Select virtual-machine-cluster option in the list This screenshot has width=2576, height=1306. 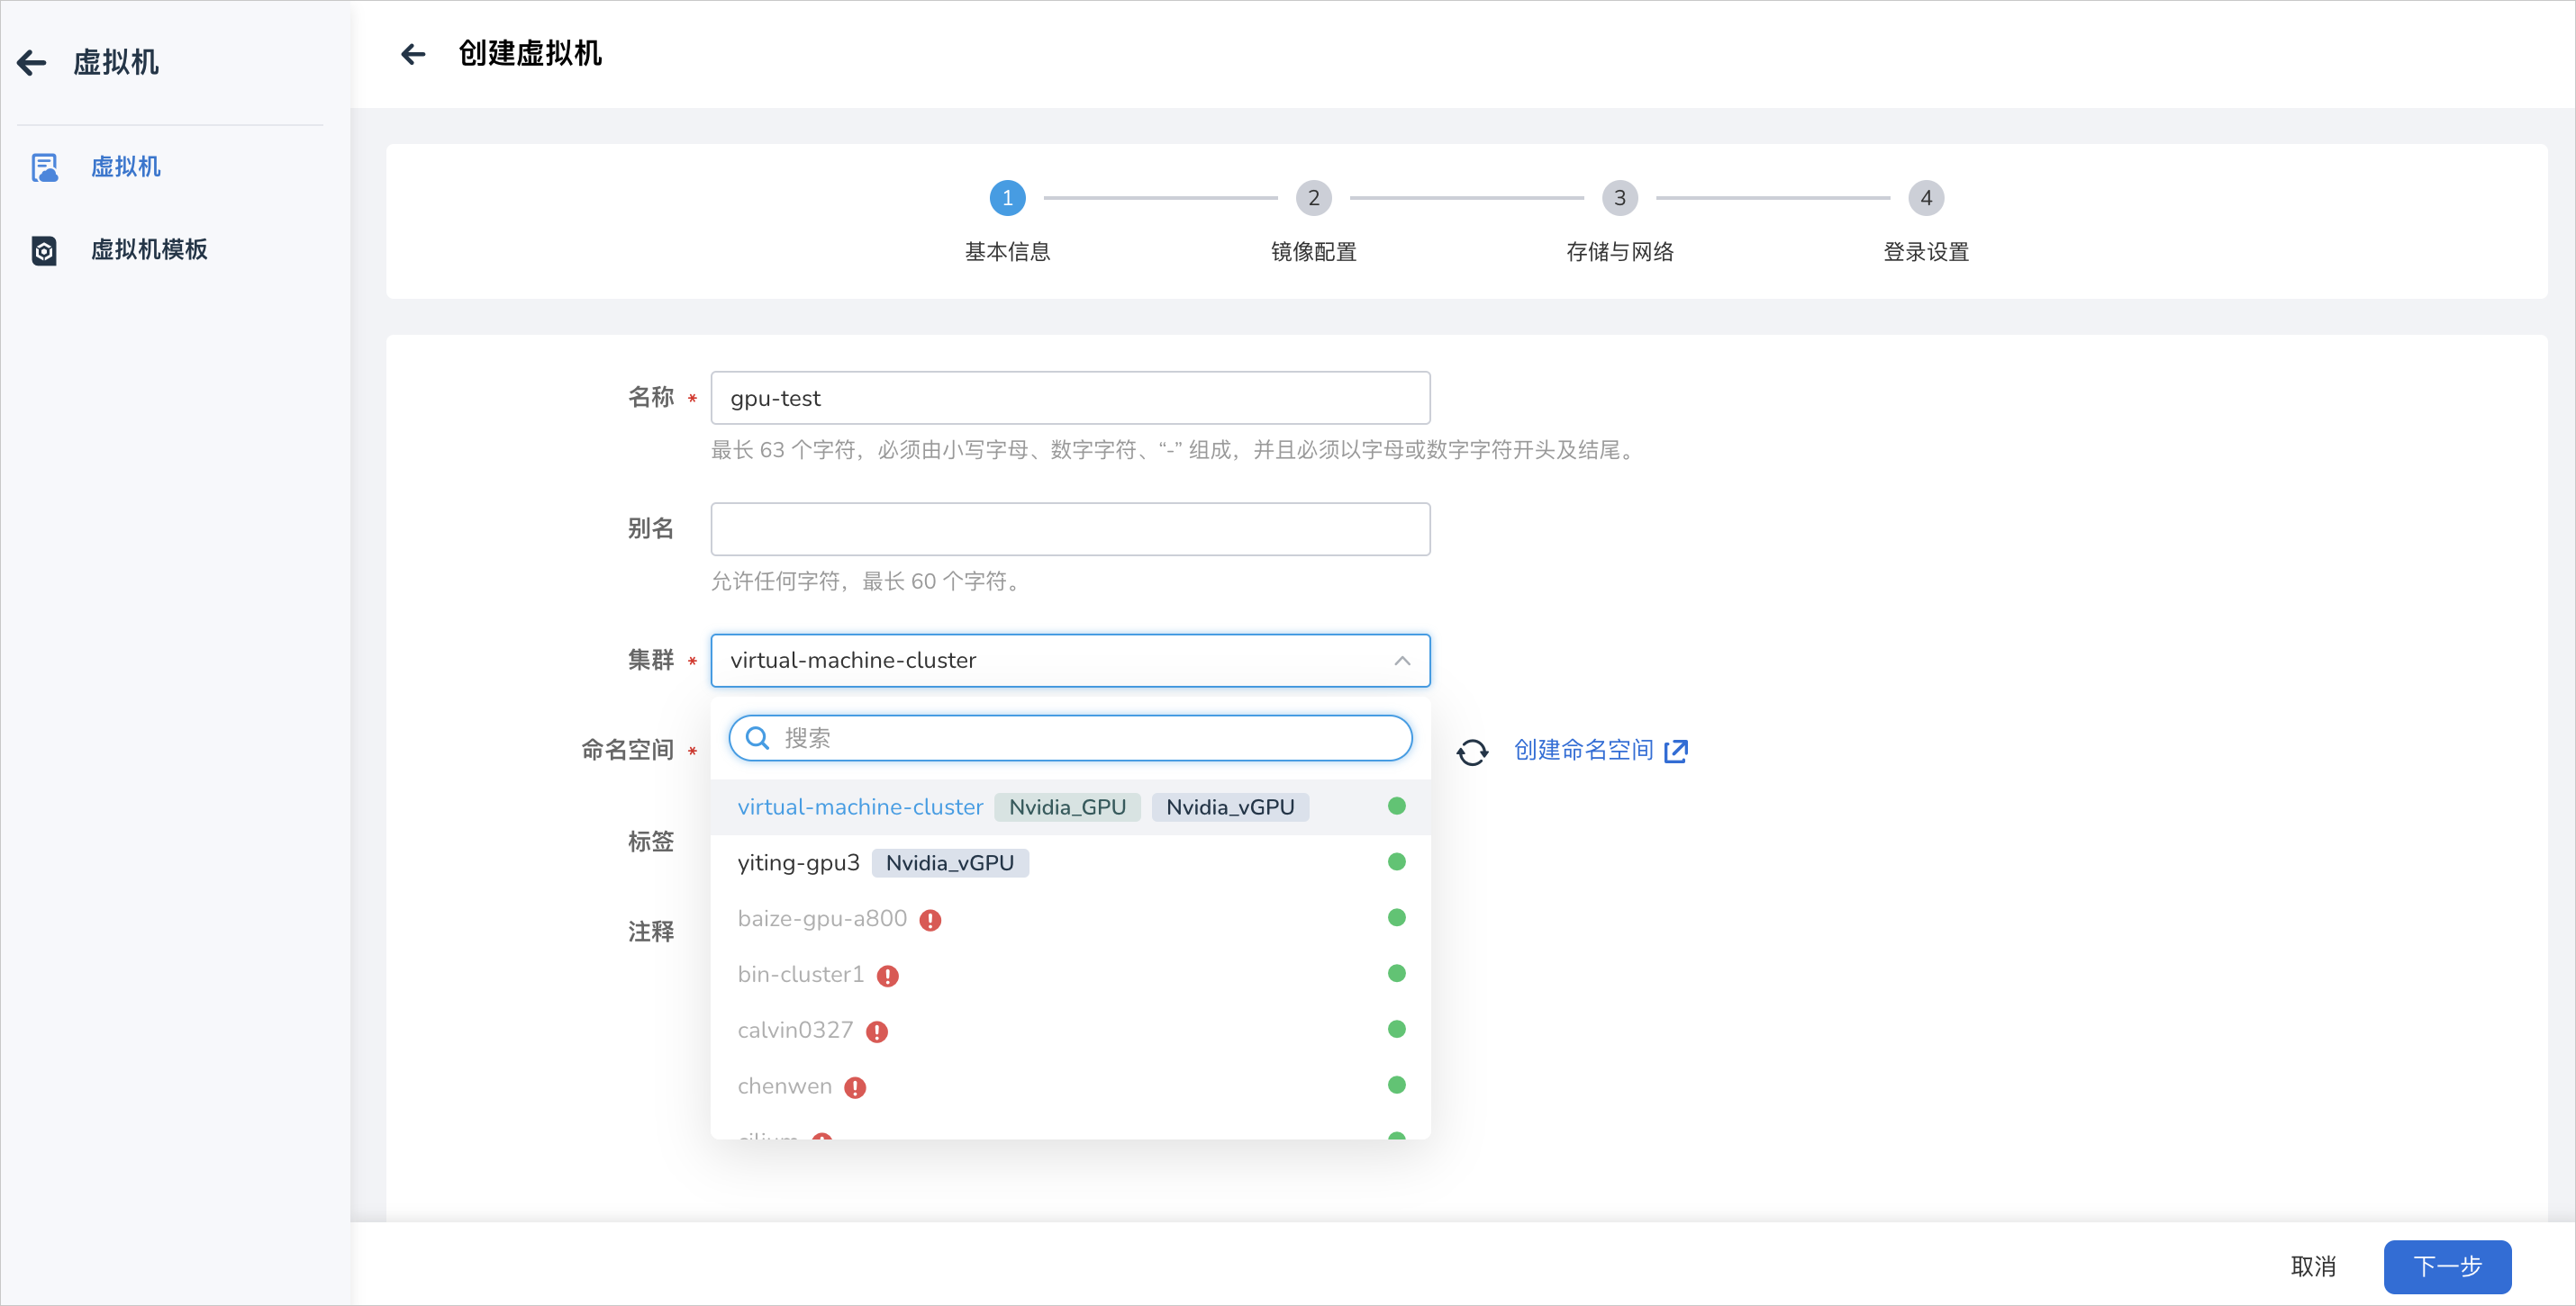1070,806
